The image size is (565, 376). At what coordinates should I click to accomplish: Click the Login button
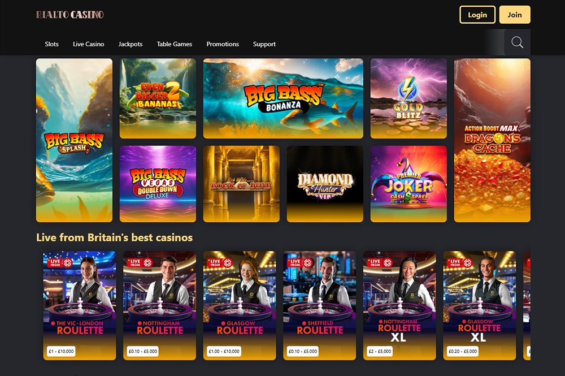477,15
